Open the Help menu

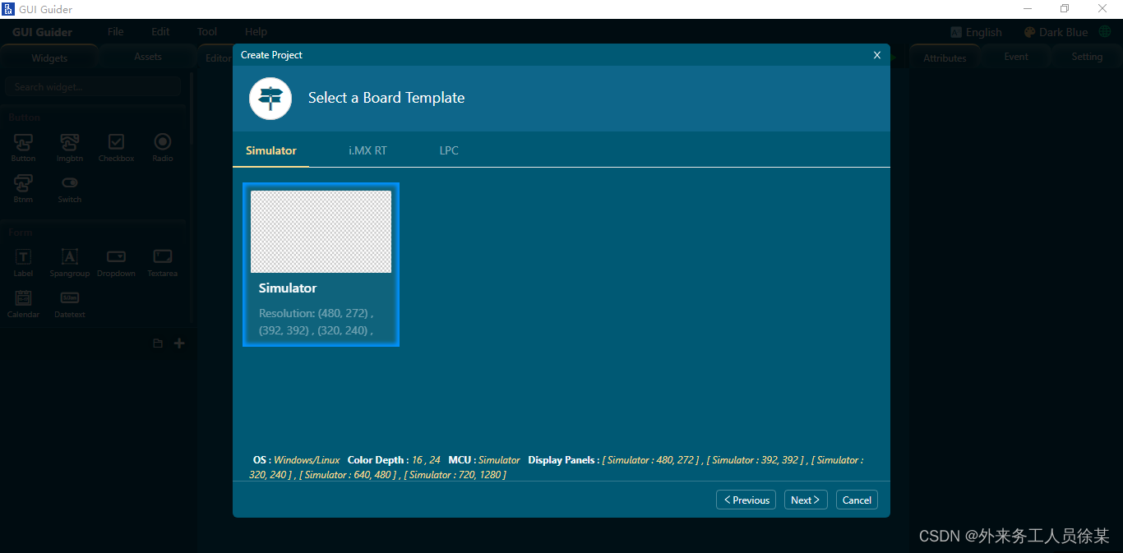click(256, 32)
